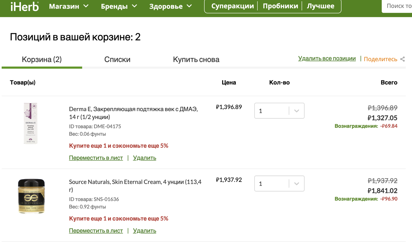The height and width of the screenshot is (248, 412).
Task: Open Лучшее page
Action: [320, 6]
